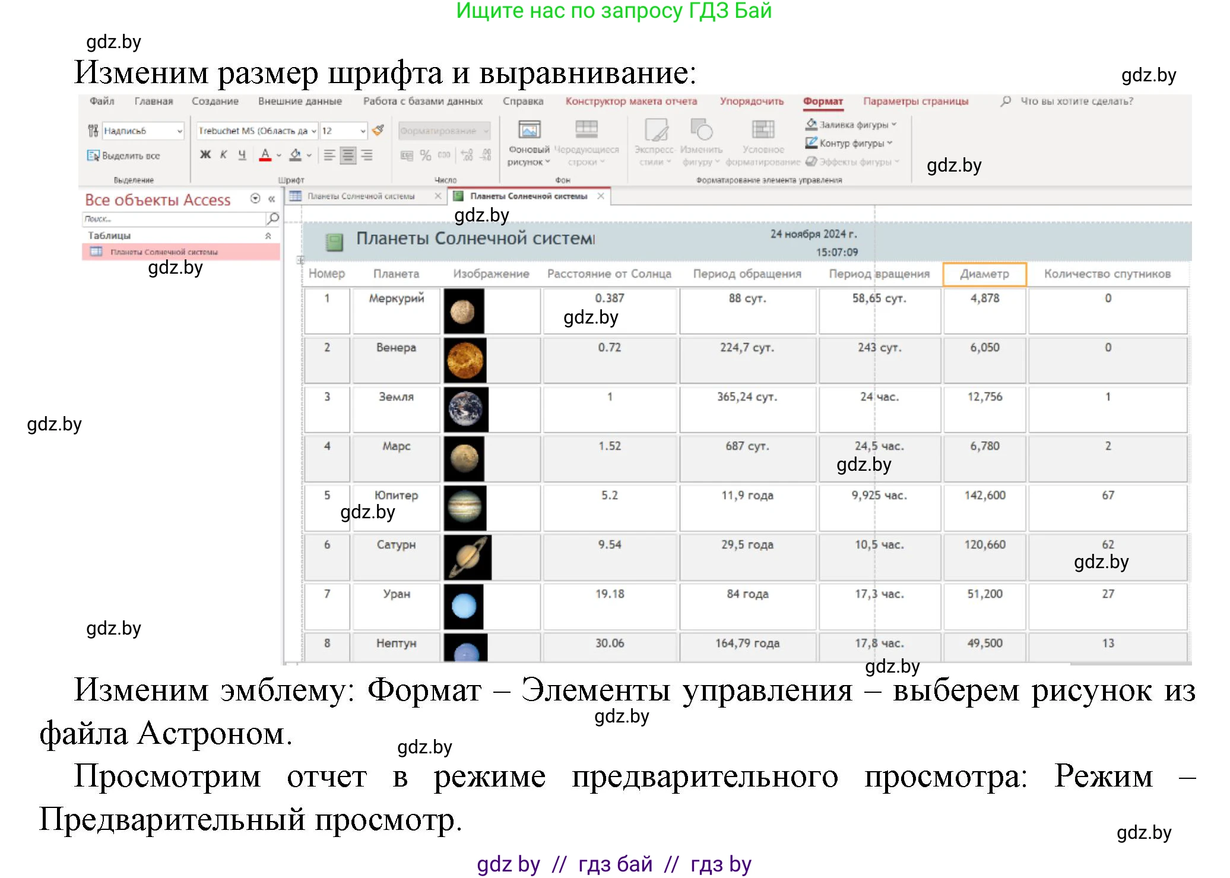This screenshot has width=1230, height=878.
Task: Toggle left text alignment
Action: pyautogui.click(x=330, y=155)
